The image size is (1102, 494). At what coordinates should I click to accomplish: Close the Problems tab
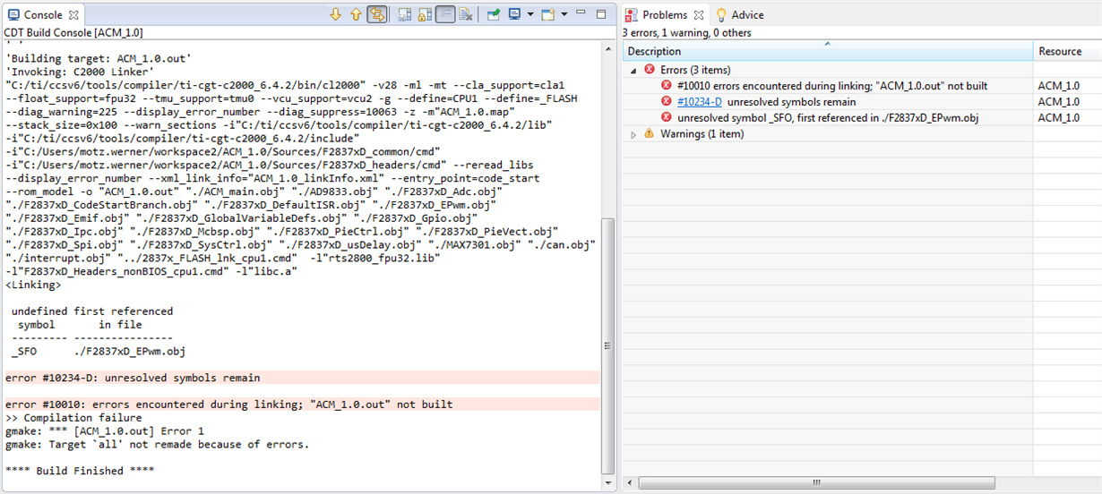click(699, 15)
